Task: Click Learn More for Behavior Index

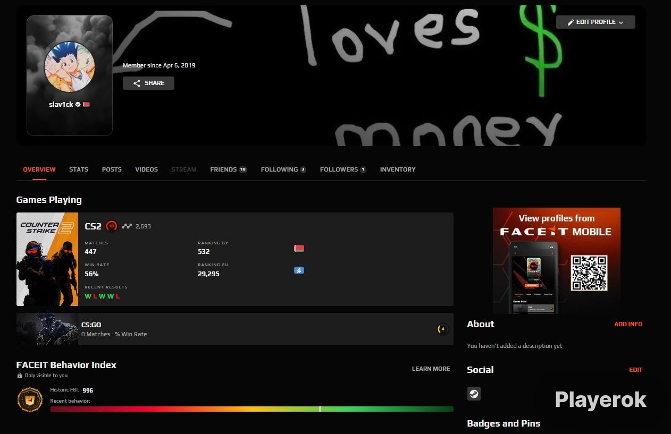Action: (x=431, y=369)
